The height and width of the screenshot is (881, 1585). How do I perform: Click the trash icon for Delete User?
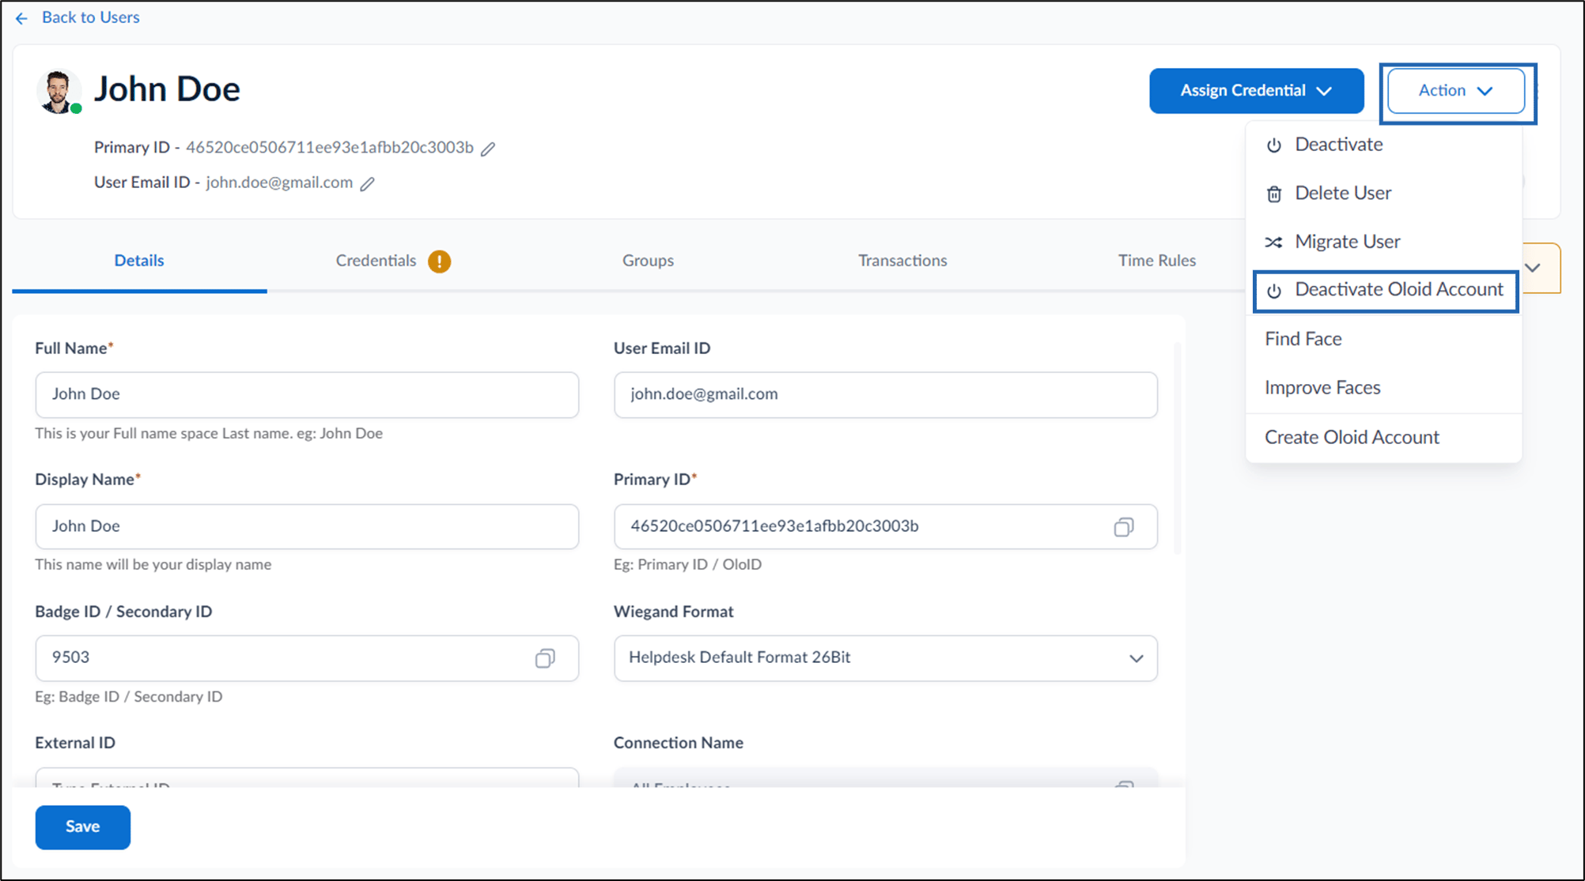[x=1274, y=194]
